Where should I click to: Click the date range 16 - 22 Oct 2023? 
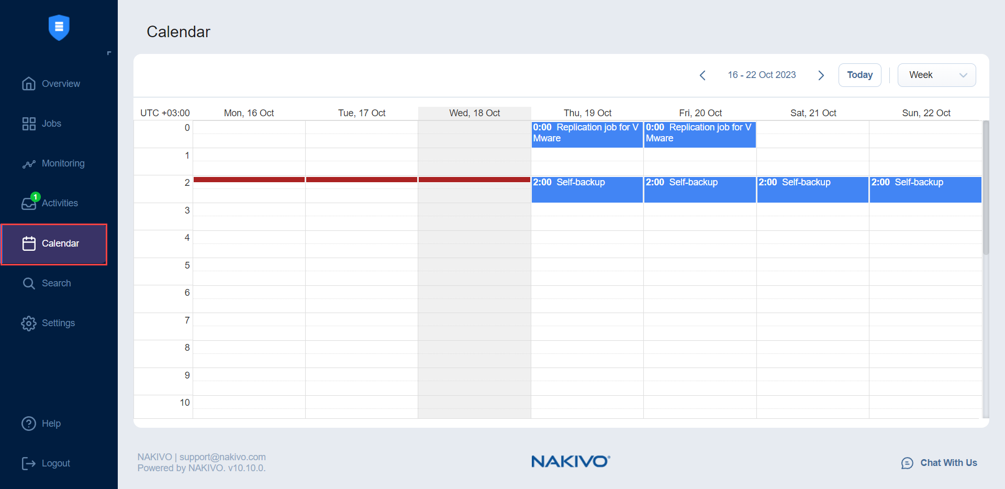tap(762, 75)
